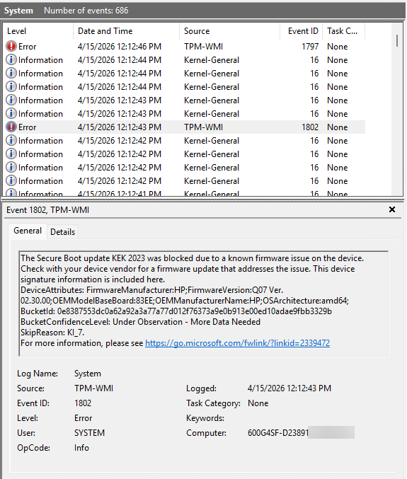Select the General tab
This screenshot has width=407, height=479.
tap(28, 231)
